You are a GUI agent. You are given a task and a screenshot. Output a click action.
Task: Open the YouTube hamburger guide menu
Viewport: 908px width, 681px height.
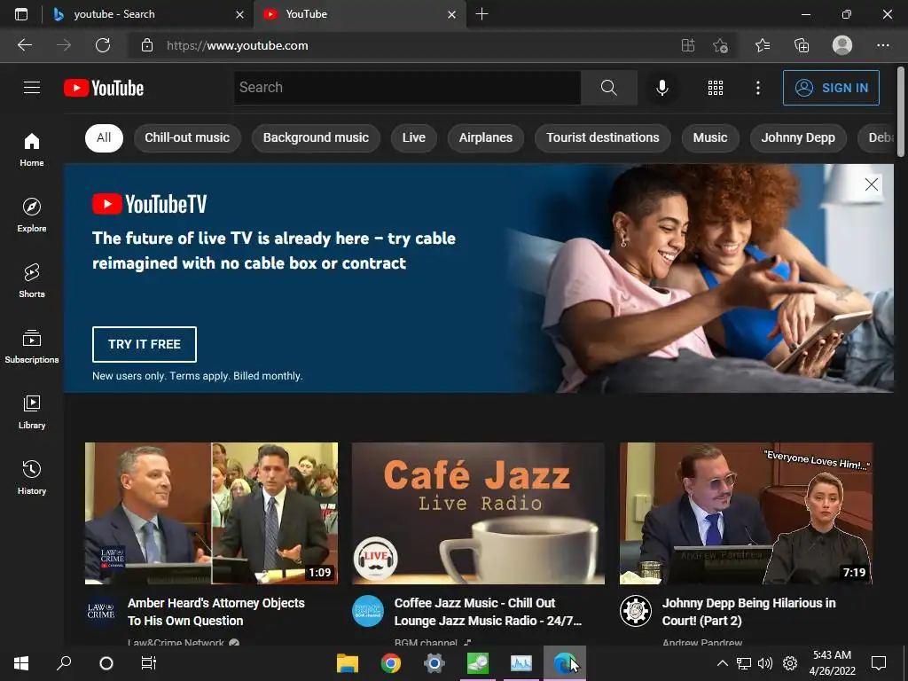[x=32, y=88]
